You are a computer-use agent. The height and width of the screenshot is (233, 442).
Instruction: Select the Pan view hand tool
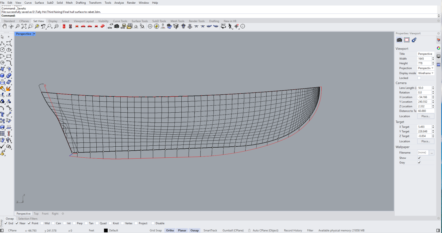(x=4, y=27)
